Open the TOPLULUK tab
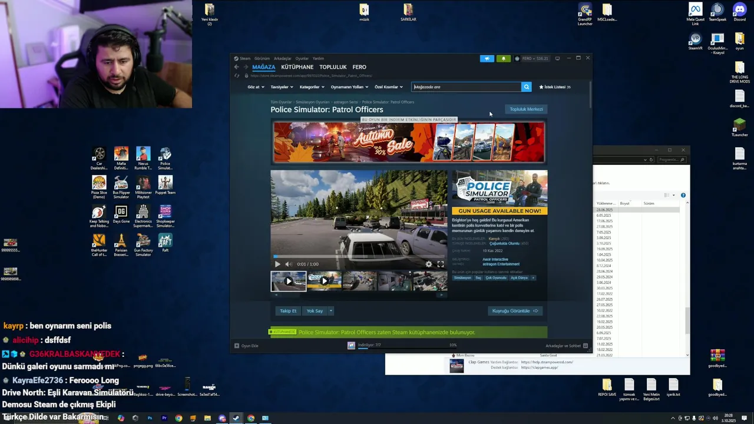The height and width of the screenshot is (424, 754). [333, 67]
